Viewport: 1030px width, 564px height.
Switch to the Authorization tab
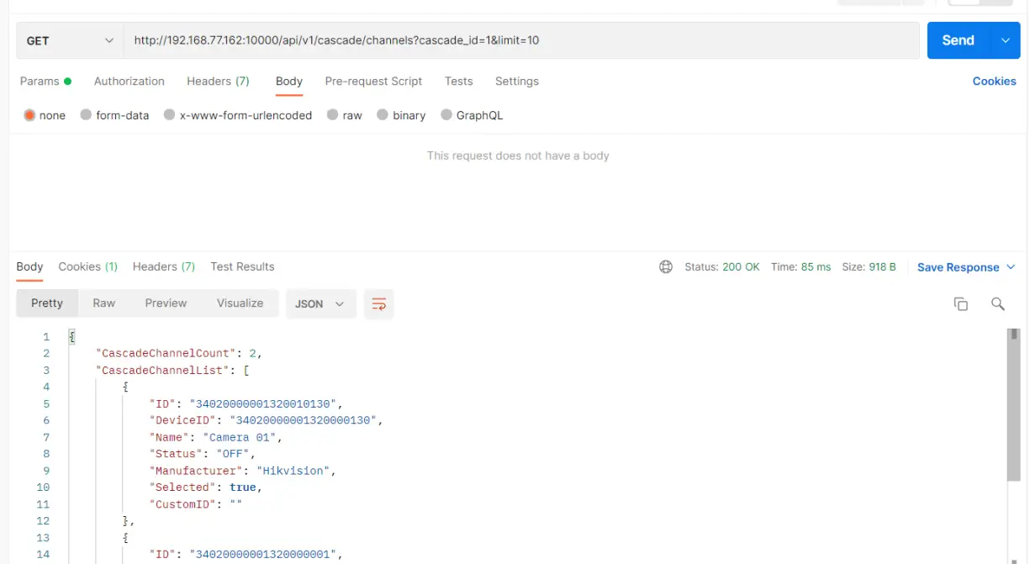129,82
